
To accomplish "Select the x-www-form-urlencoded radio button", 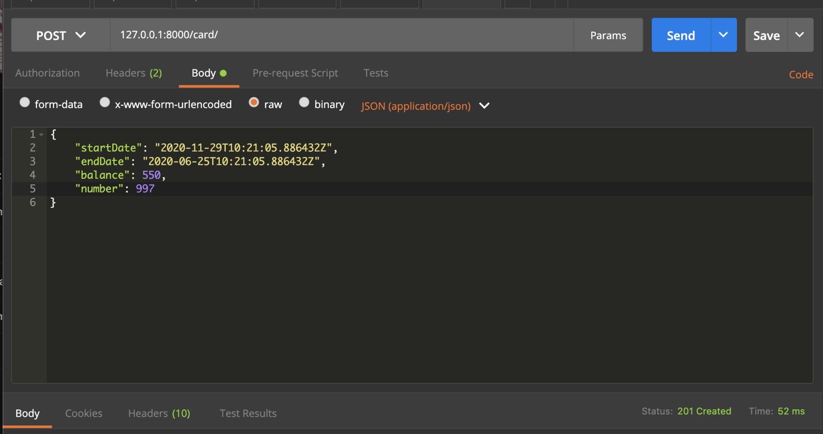I will (x=105, y=102).
